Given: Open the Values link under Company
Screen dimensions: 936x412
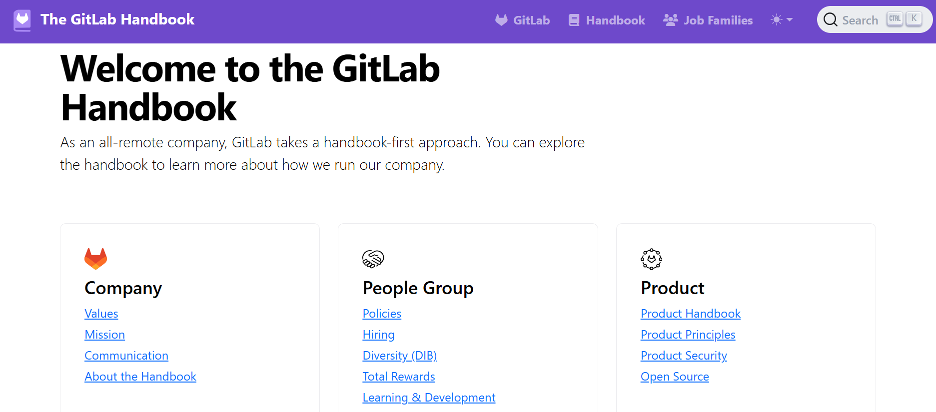Looking at the screenshot, I should pos(101,314).
